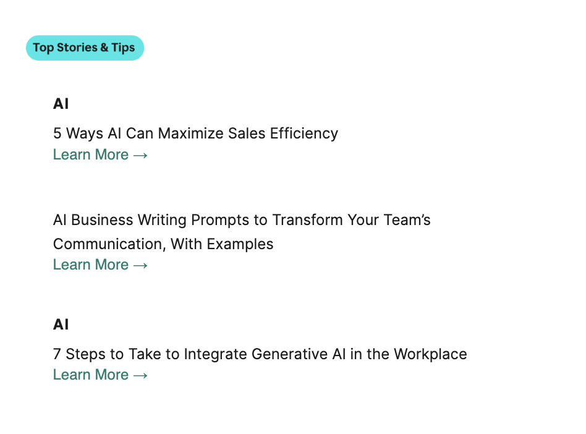Click the word Workplace in the last headline

(430, 354)
